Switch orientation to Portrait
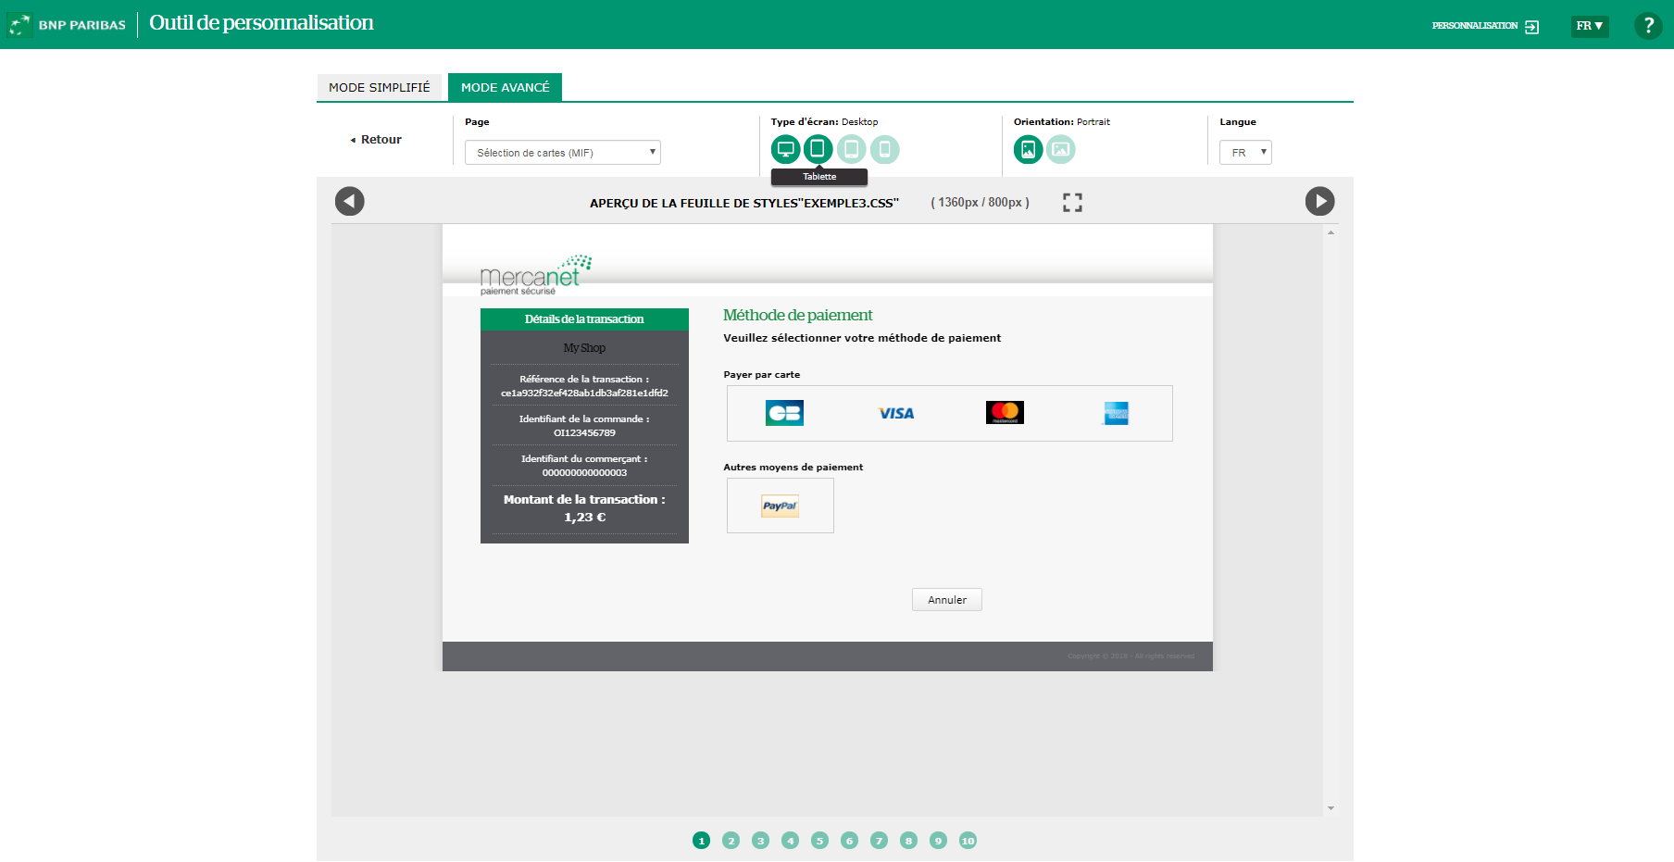Screen dimensions: 1674x862 pyautogui.click(x=1028, y=149)
